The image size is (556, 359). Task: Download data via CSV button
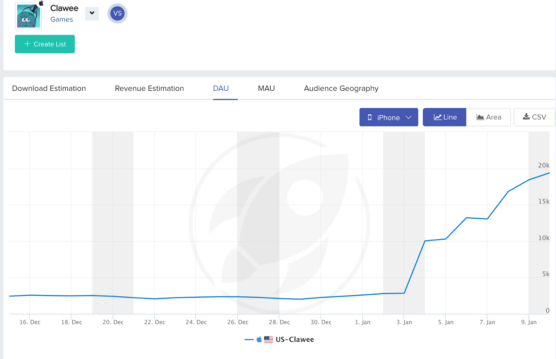click(534, 117)
